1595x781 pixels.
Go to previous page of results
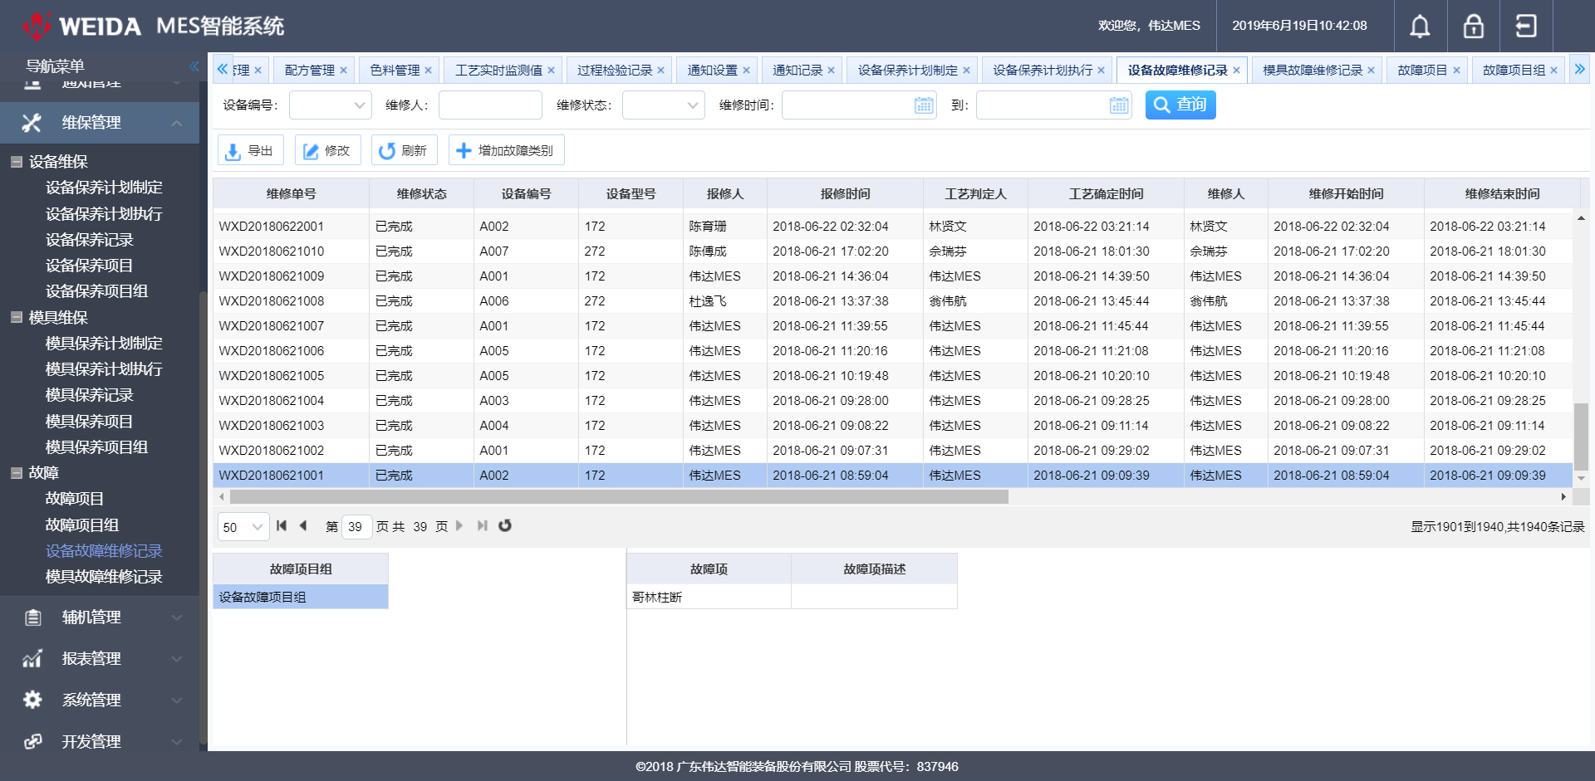click(x=303, y=526)
